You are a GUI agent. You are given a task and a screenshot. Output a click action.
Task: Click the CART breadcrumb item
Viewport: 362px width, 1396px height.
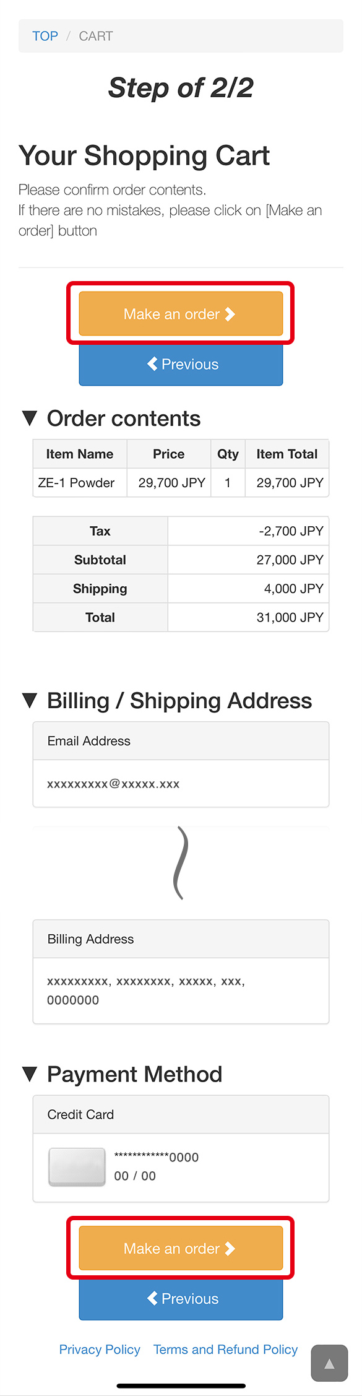click(96, 36)
